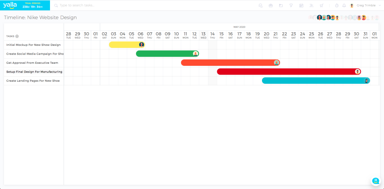
Task: Click the add task plus icon beside TASKS
Action: coord(17,36)
